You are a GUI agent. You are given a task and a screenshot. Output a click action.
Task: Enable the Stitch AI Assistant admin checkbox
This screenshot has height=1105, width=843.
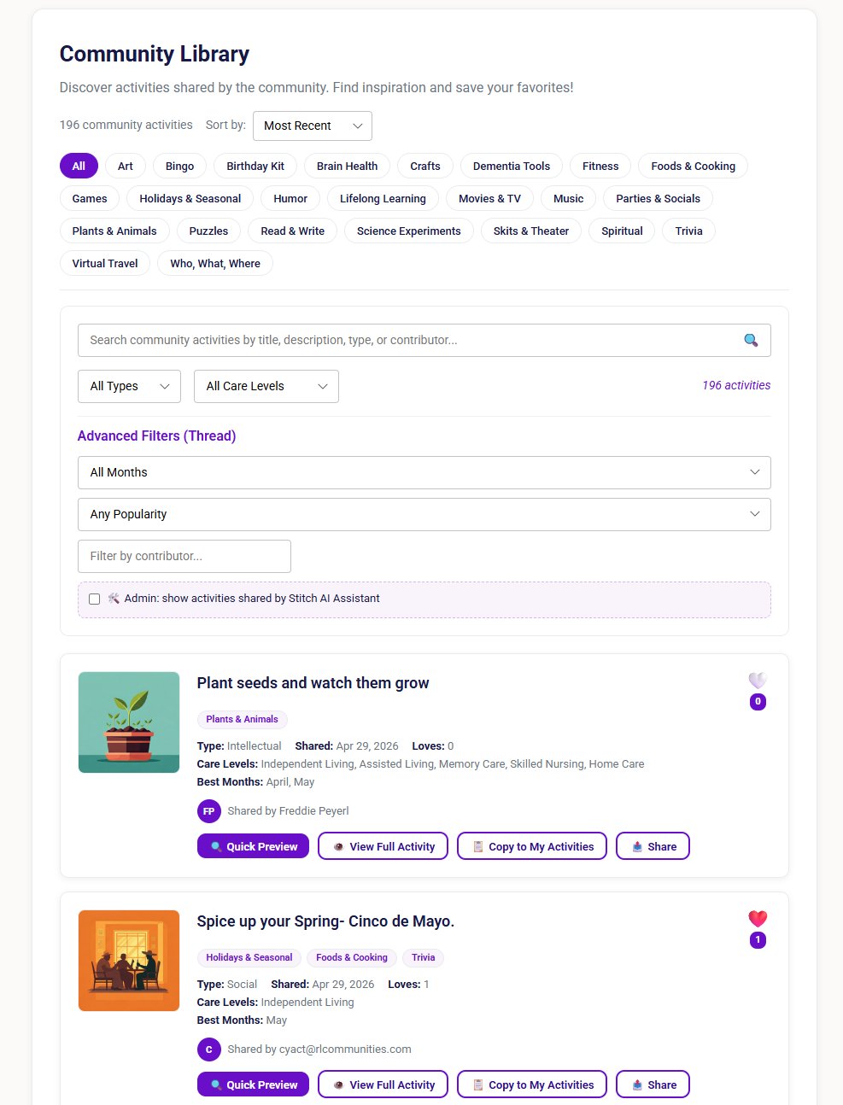[94, 599]
